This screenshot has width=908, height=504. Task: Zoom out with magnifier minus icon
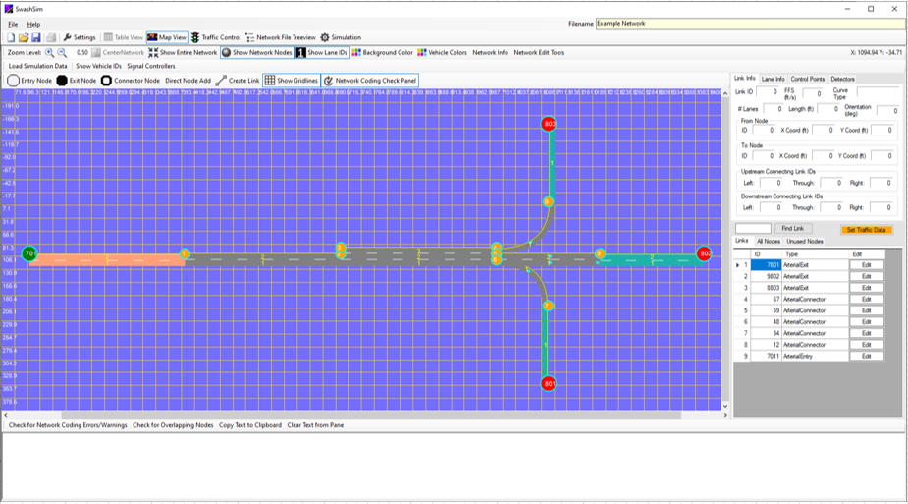62,53
